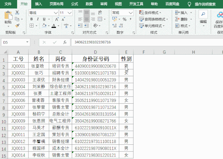This screenshot has width=223, height=159.
Task: Select row 5 header
Action: 4,87
